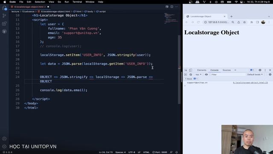Open the Default levels dropdown

pos(255,74)
